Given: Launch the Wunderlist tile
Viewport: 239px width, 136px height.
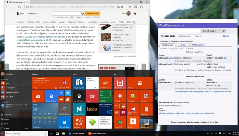Looking at the screenshot, I should tap(120, 83).
